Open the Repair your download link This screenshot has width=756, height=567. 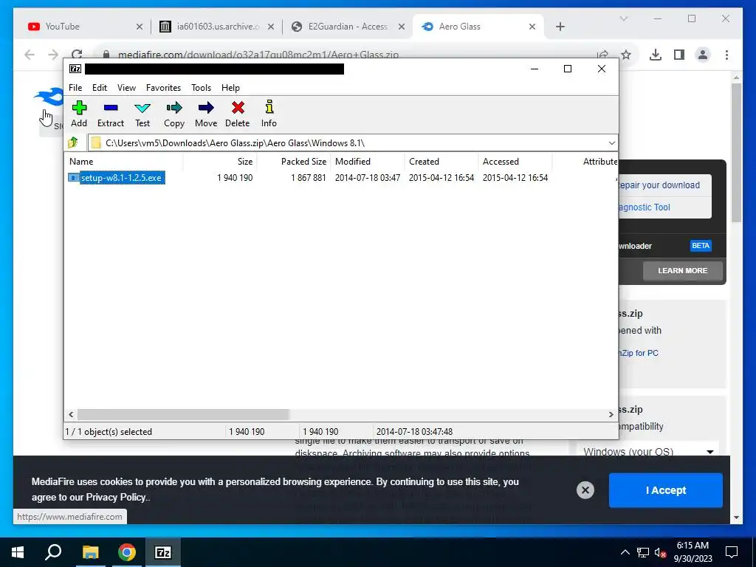(659, 185)
